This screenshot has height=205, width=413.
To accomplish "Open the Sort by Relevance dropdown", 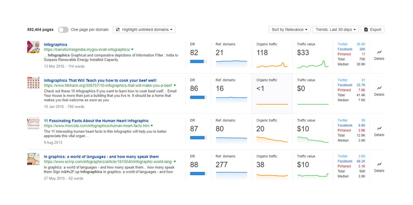I will click(x=290, y=29).
